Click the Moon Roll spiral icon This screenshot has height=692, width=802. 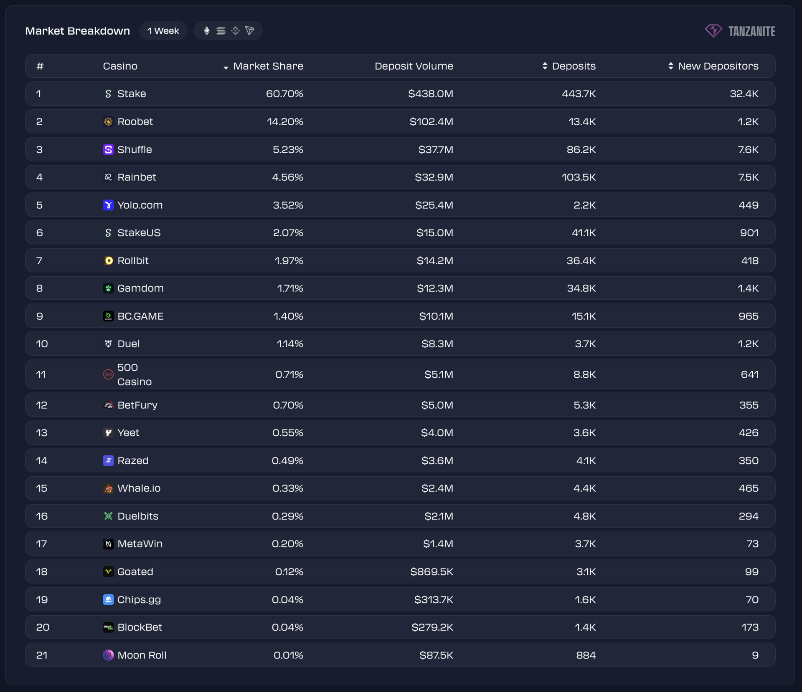click(x=108, y=655)
